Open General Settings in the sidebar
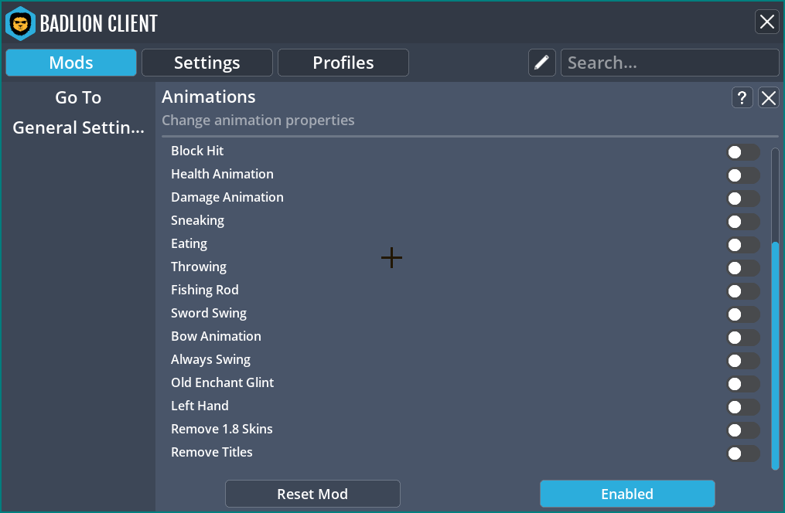Image resolution: width=785 pixels, height=513 pixels. [x=78, y=128]
